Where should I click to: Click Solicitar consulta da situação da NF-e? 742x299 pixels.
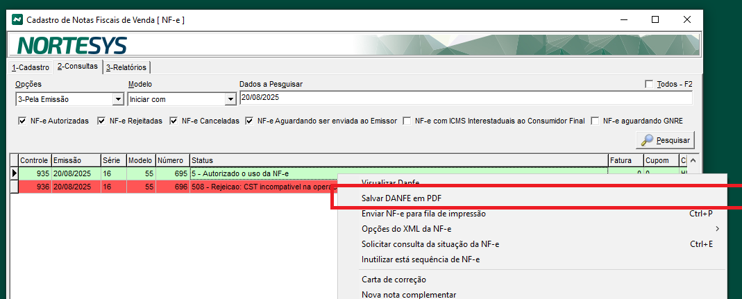click(430, 244)
